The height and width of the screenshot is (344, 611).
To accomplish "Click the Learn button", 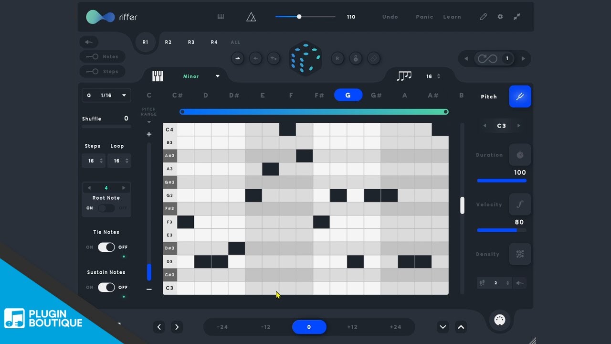I will pos(452,17).
